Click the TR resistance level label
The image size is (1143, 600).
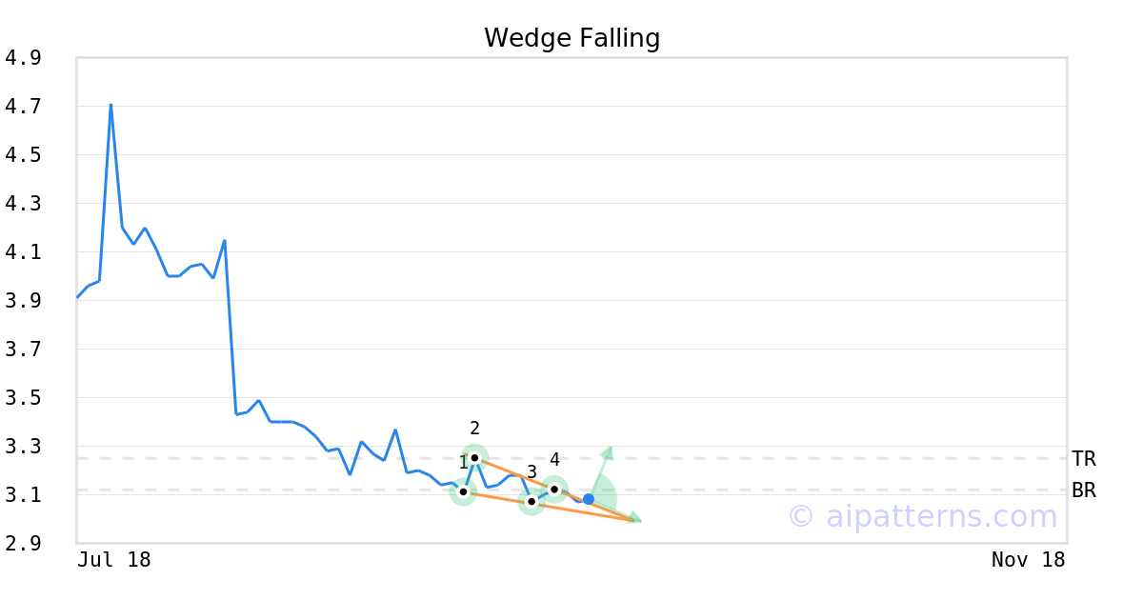pyautogui.click(x=1083, y=459)
